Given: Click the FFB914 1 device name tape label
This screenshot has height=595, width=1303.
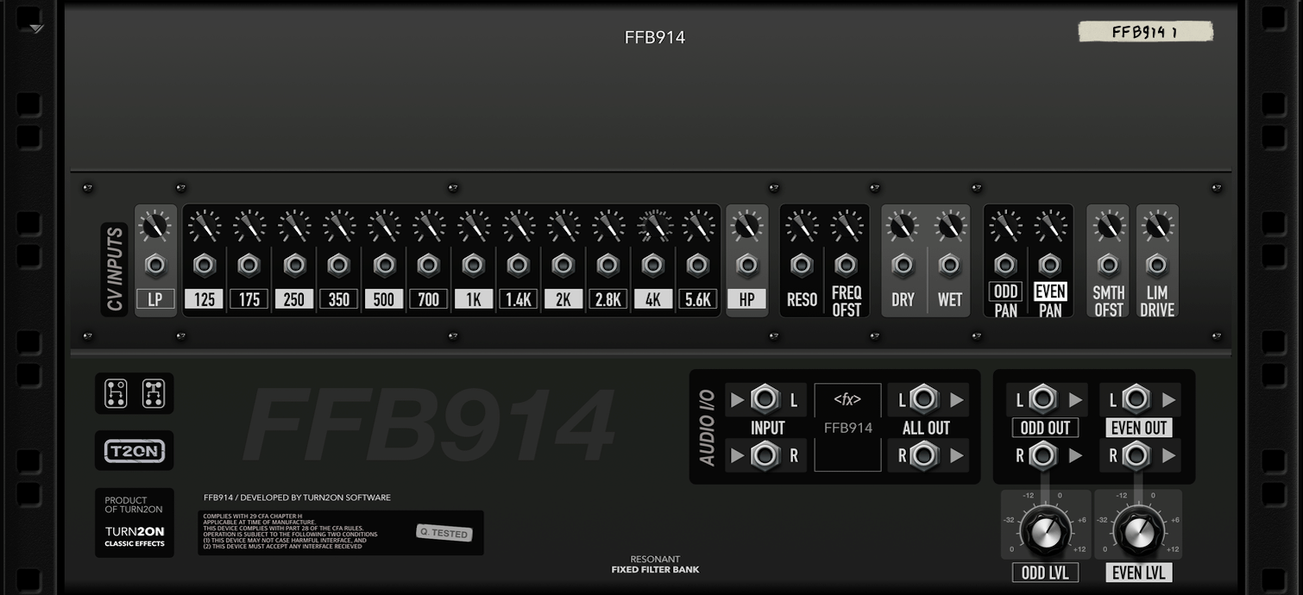Looking at the screenshot, I should tap(1145, 32).
